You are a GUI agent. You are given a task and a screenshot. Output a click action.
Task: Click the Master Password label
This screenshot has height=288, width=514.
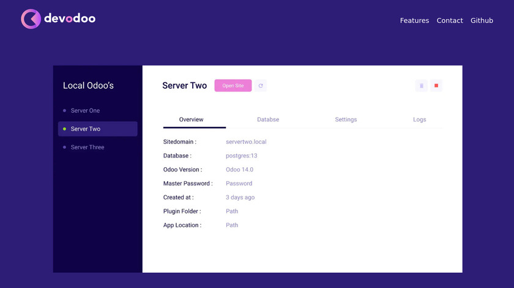click(x=188, y=184)
